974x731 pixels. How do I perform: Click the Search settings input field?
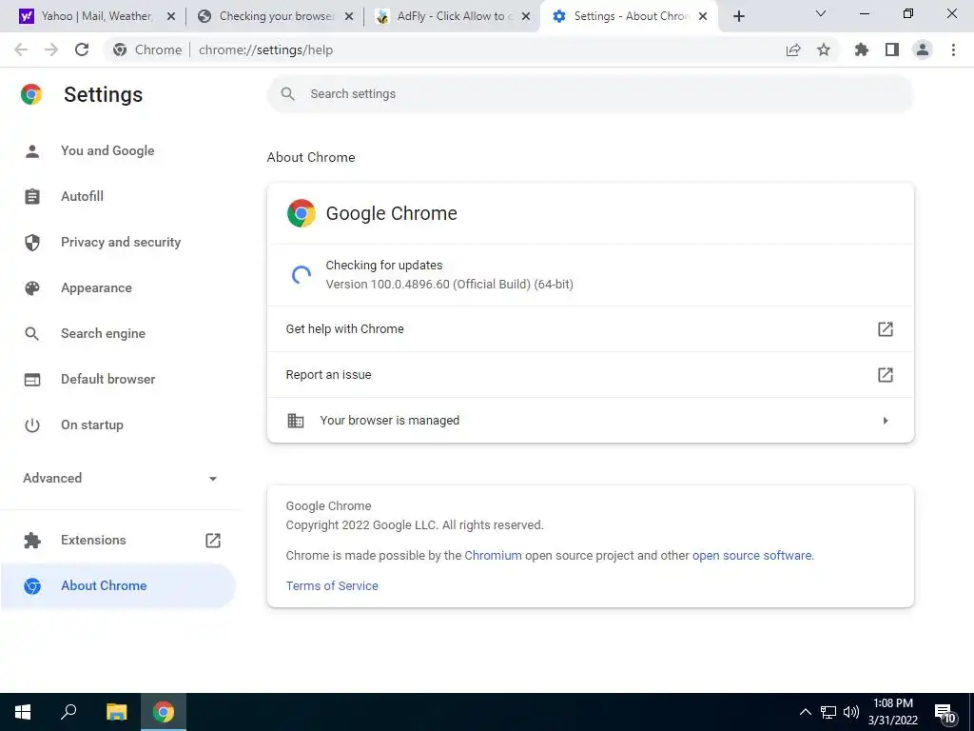[x=590, y=94]
